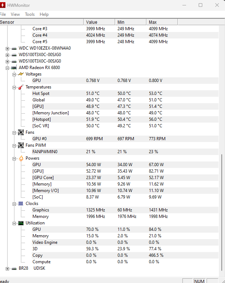Open the View menu
The height and width of the screenshot is (283, 225).
pos(15,14)
